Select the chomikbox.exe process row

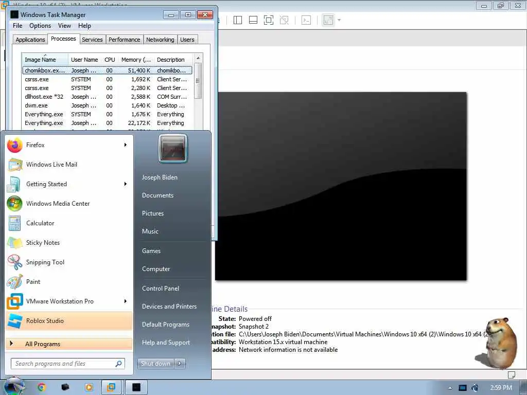[107, 70]
